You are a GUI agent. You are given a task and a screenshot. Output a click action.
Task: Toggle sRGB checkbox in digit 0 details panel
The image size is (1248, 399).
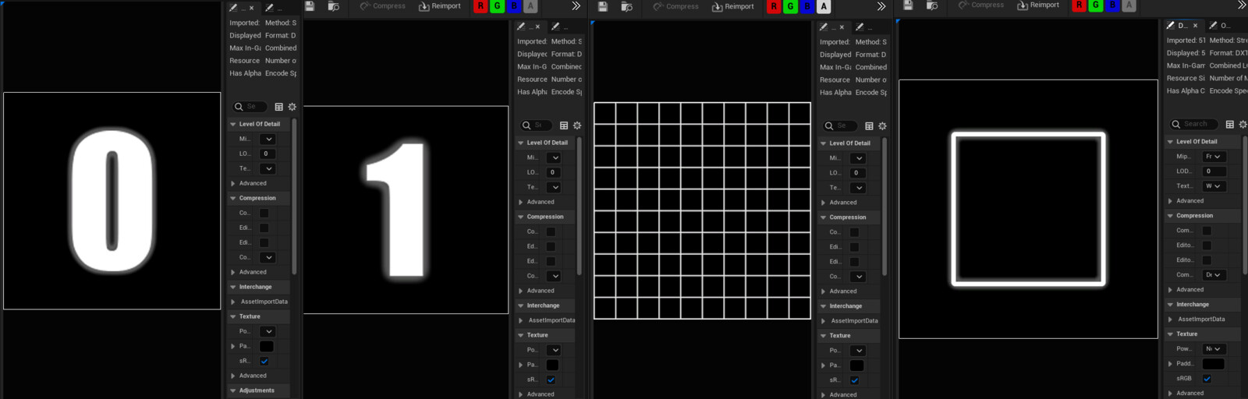click(x=264, y=362)
